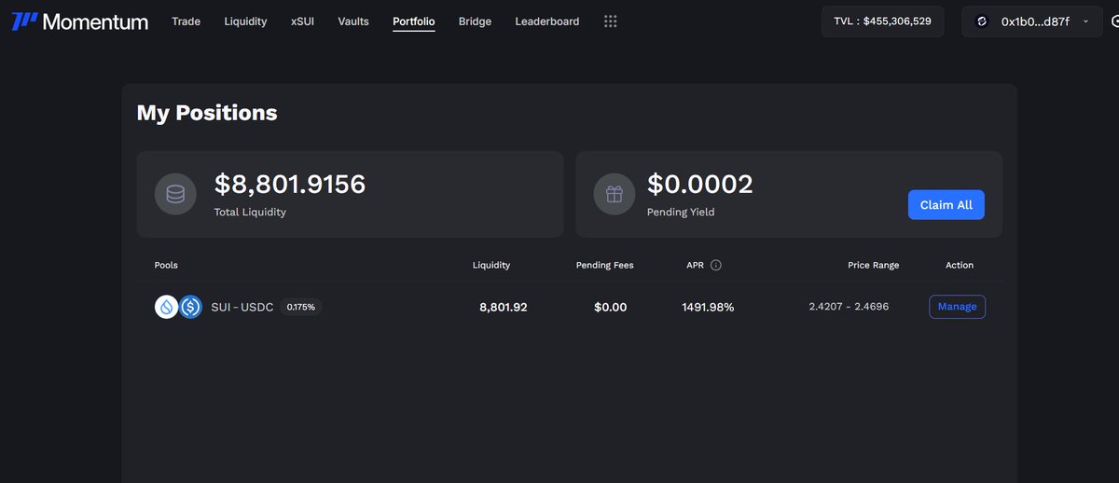The image size is (1119, 483).
Task: Open the Bridge tab
Action: pyautogui.click(x=475, y=21)
